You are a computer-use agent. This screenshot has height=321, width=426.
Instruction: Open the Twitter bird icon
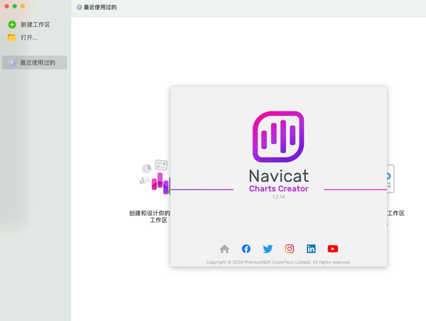(x=268, y=249)
